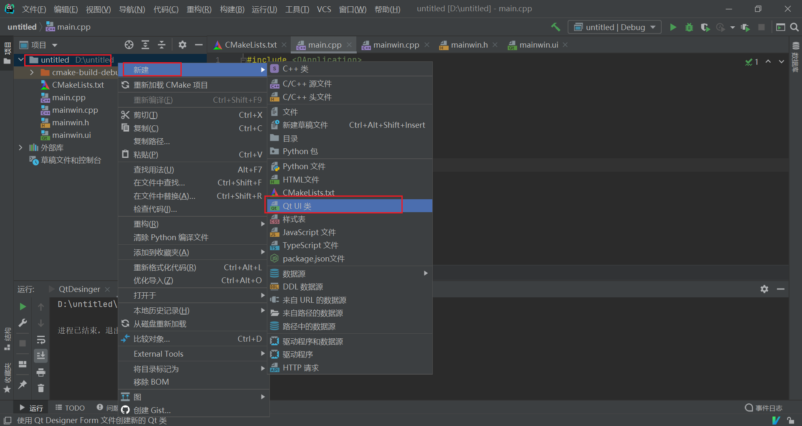
Task: Open the TODO tool window
Action: click(70, 408)
